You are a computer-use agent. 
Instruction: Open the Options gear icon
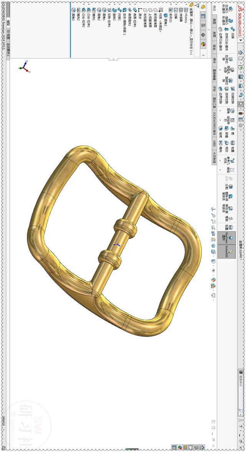coord(241,125)
